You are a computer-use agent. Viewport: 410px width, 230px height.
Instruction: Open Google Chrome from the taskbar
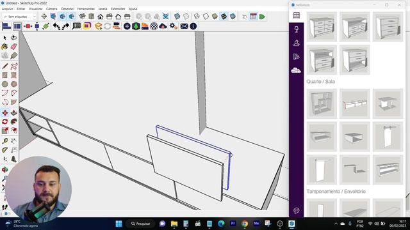pos(245,224)
